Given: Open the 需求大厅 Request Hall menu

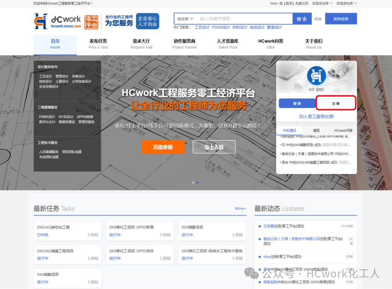Looking at the screenshot, I should coord(141,44).
